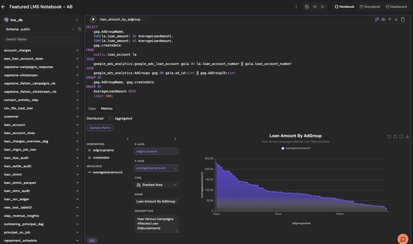The image size is (413, 244).
Task: Run the loan_amount_by_adgroup cell play button
Action: click(x=93, y=19)
